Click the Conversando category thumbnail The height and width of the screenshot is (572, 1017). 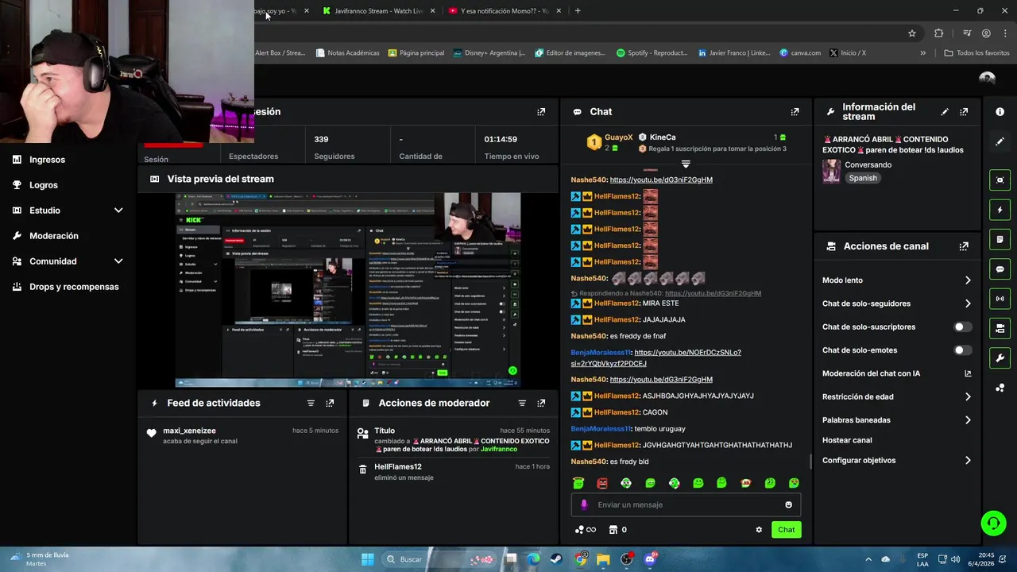point(831,172)
